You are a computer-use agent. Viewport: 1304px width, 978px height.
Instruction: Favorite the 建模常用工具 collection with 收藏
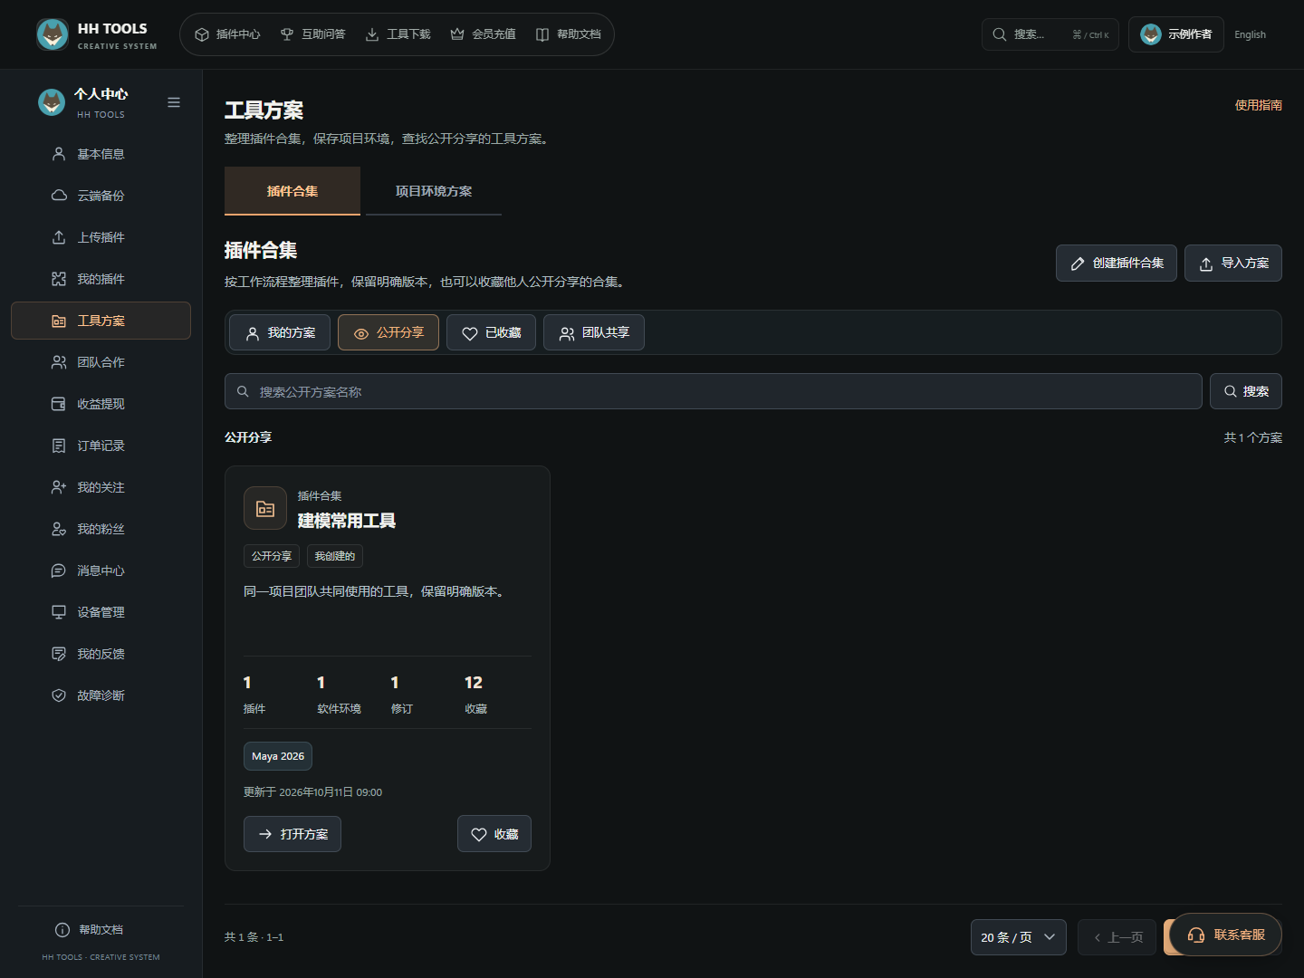494,834
